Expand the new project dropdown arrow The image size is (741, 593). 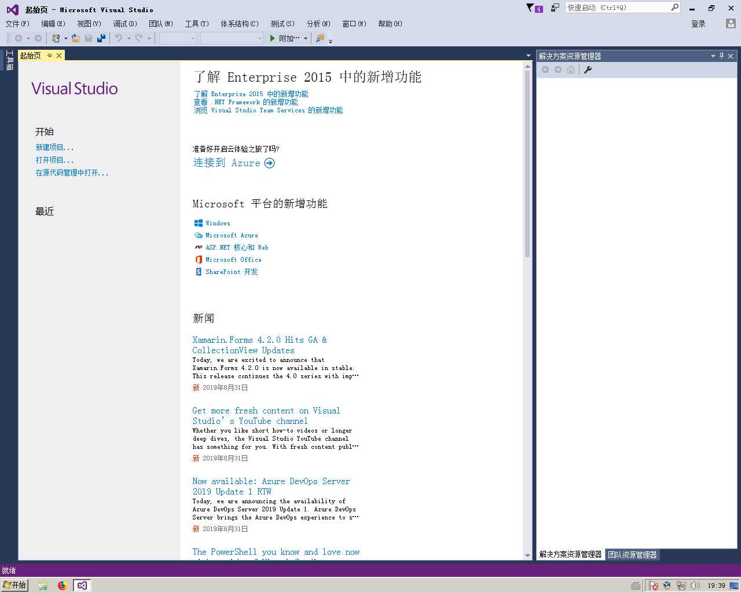click(x=65, y=39)
